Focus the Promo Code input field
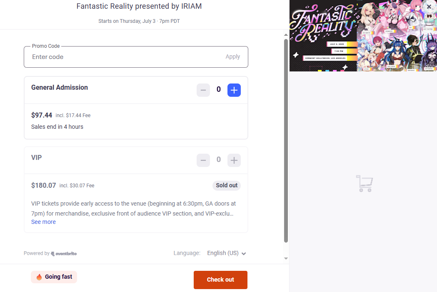This screenshot has height=292, width=437. point(125,57)
